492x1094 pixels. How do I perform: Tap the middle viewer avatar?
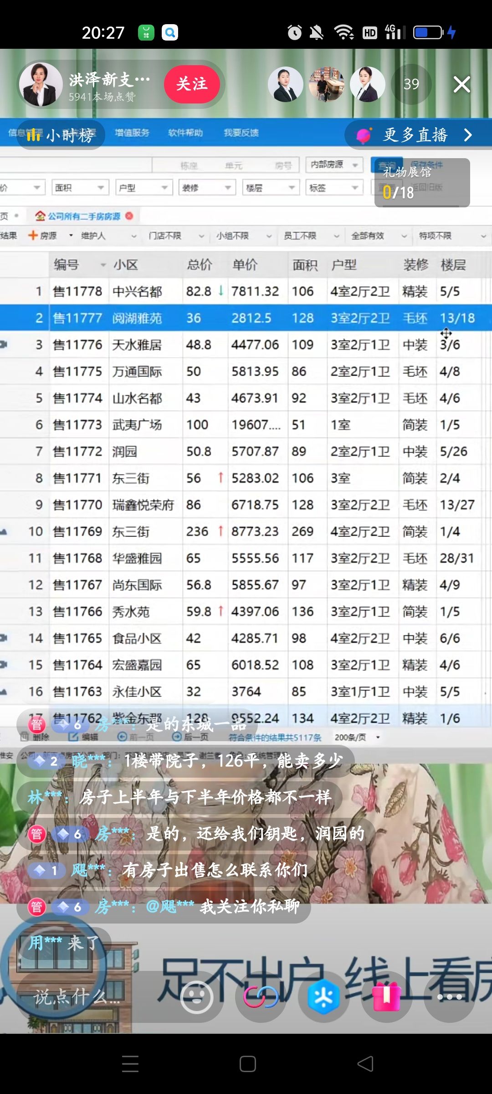[327, 84]
